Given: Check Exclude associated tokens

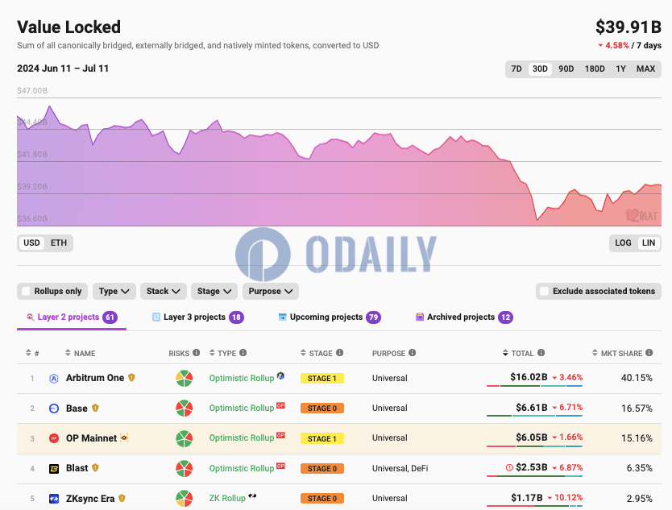Looking at the screenshot, I should 544,291.
